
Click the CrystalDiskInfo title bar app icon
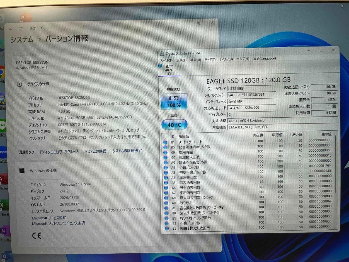(162, 53)
